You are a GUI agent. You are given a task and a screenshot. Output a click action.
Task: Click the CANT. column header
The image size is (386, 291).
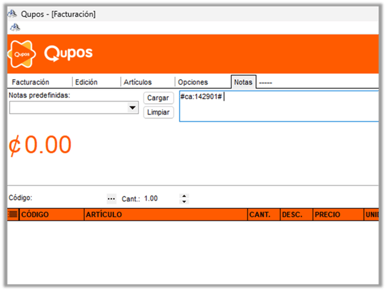[x=264, y=215]
